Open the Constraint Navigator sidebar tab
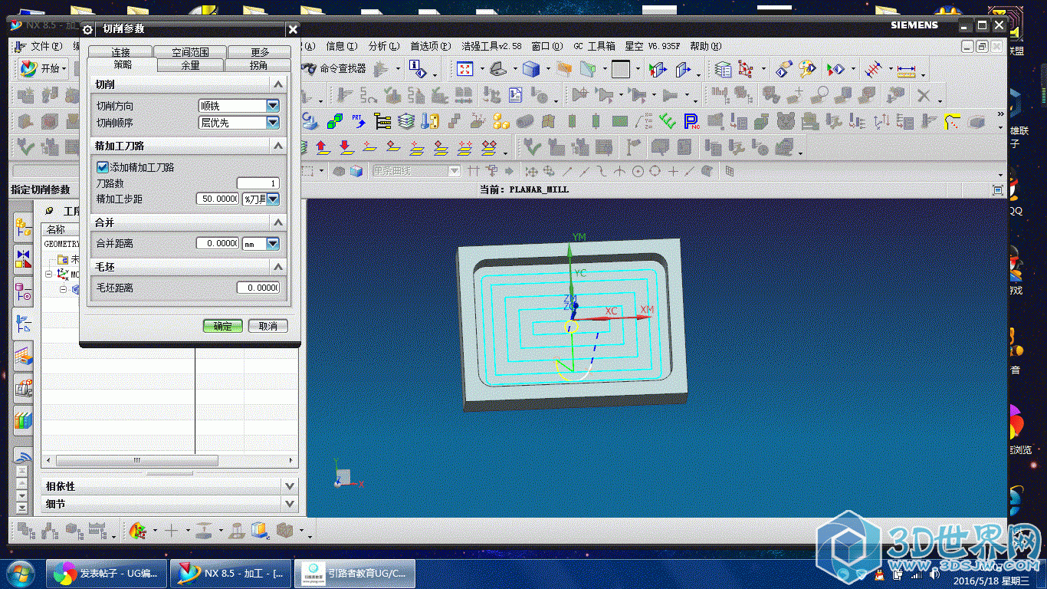 click(23, 259)
